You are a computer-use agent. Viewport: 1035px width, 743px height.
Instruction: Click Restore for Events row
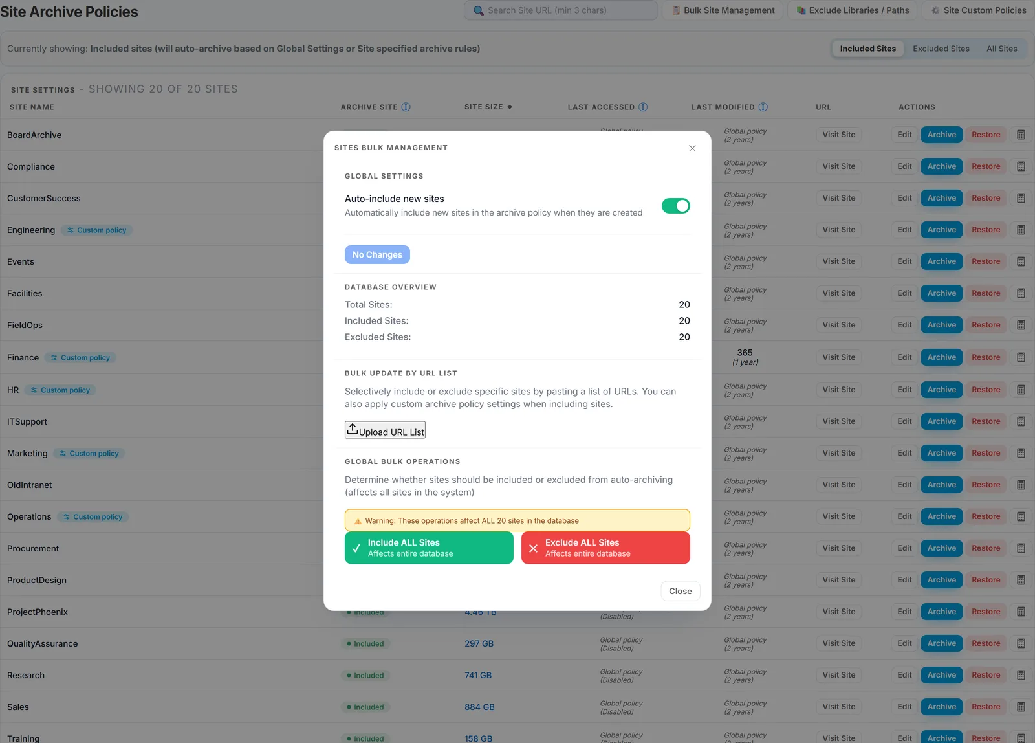[x=985, y=261]
